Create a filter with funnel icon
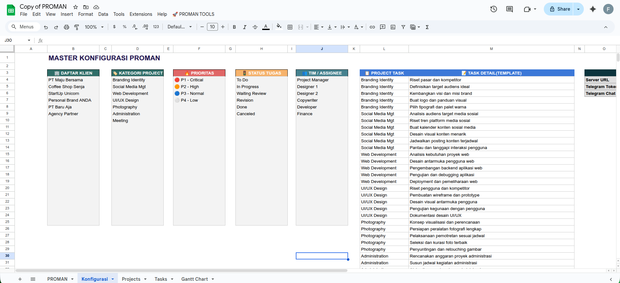 pyautogui.click(x=403, y=27)
